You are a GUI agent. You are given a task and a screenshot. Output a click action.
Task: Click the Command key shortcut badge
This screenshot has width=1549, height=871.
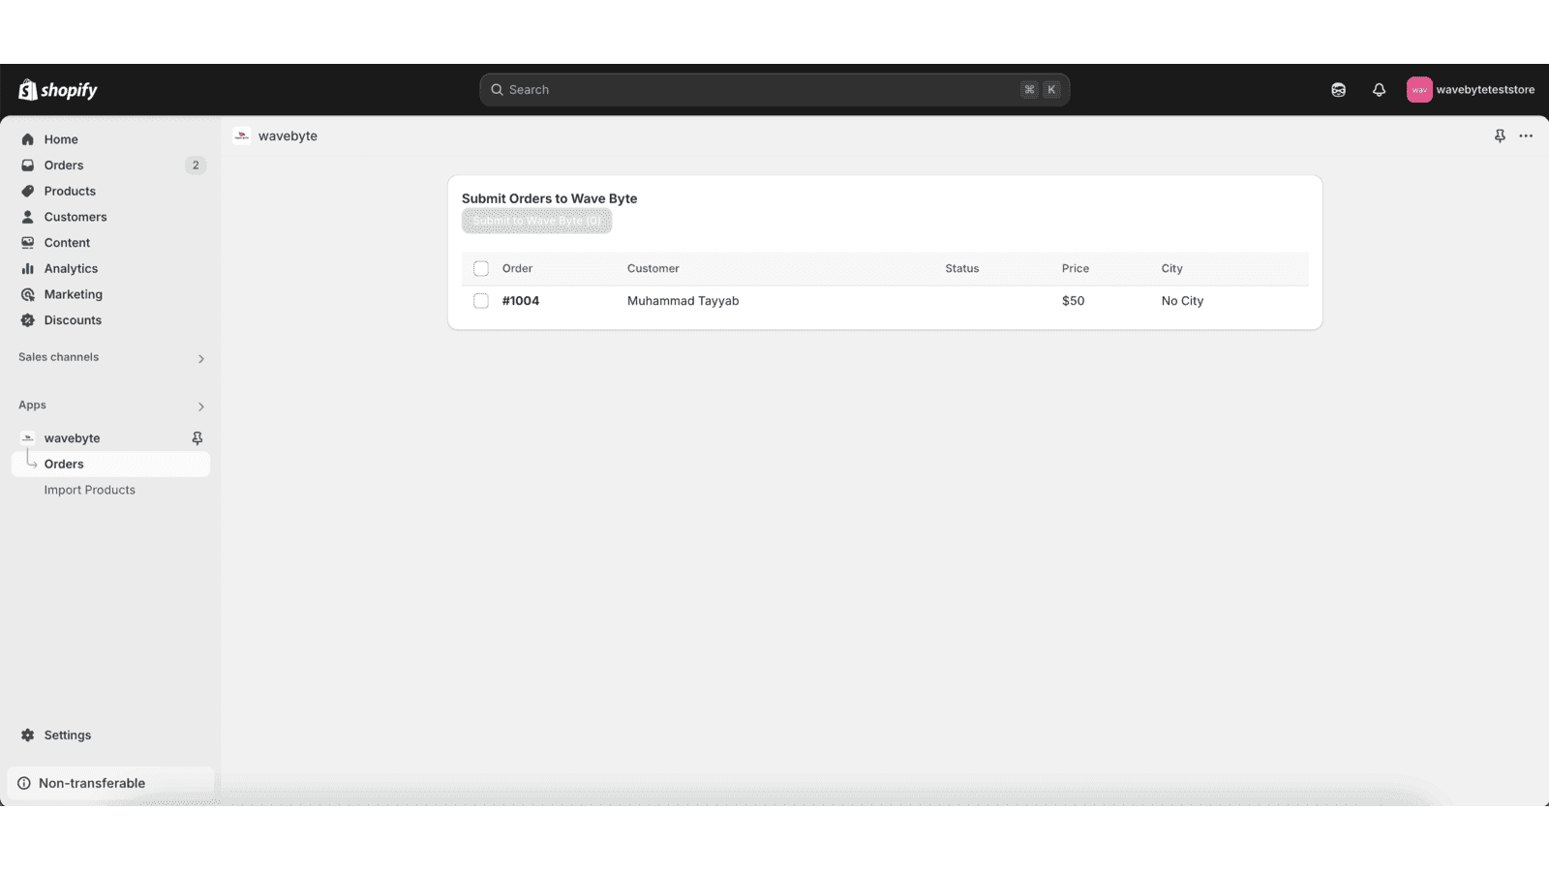pos(1029,90)
